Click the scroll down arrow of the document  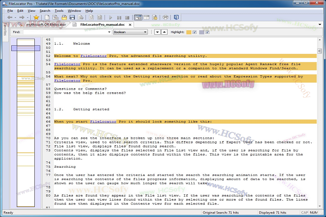tap(320, 206)
